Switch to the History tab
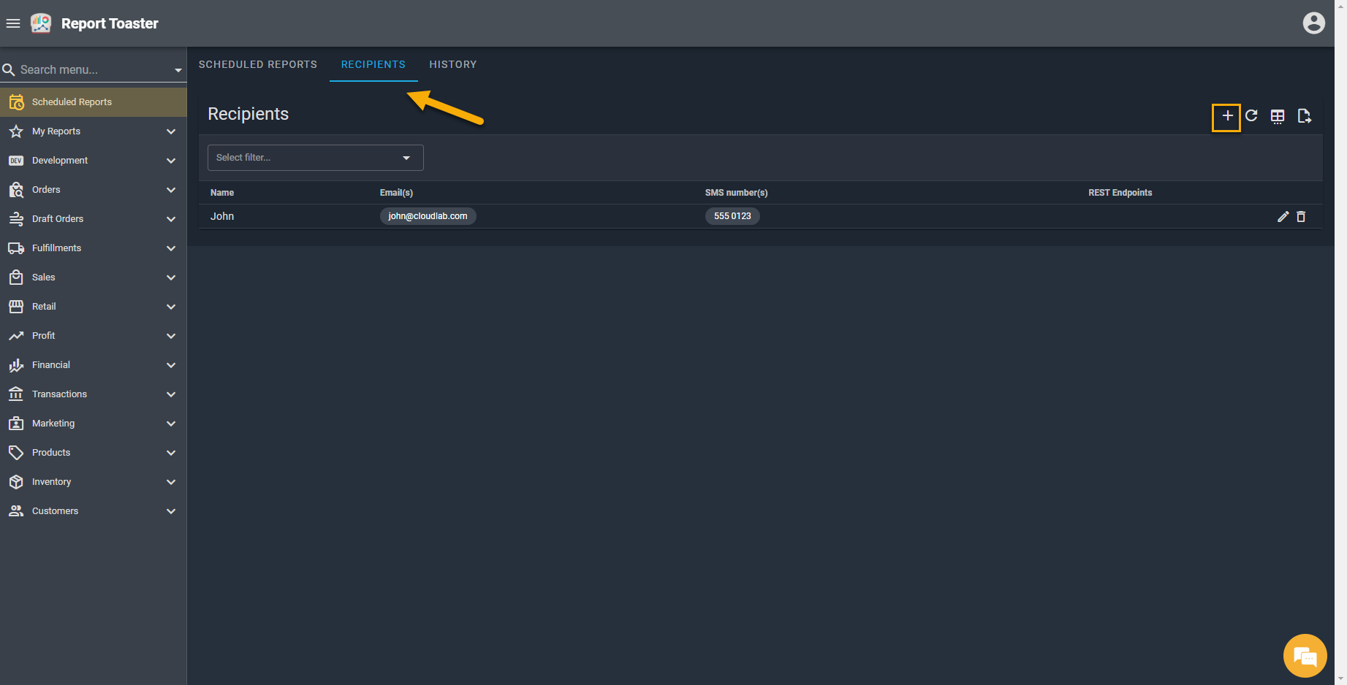This screenshot has height=685, width=1347. [x=452, y=64]
